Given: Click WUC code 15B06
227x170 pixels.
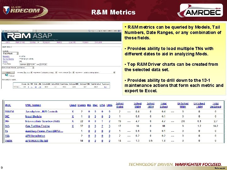Looking at the screenshot, I should 9,141.
